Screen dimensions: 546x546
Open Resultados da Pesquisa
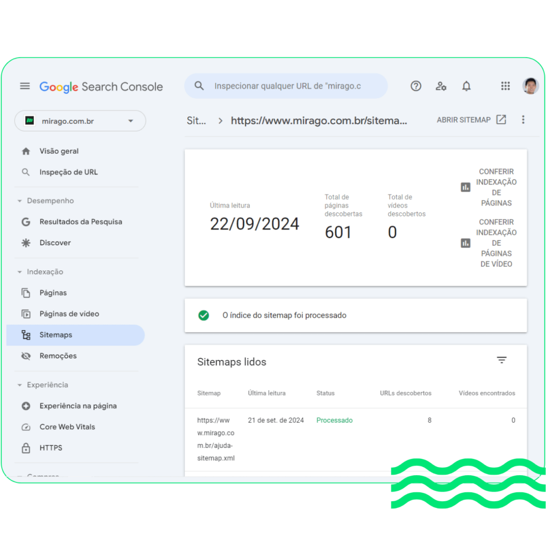[x=81, y=222]
